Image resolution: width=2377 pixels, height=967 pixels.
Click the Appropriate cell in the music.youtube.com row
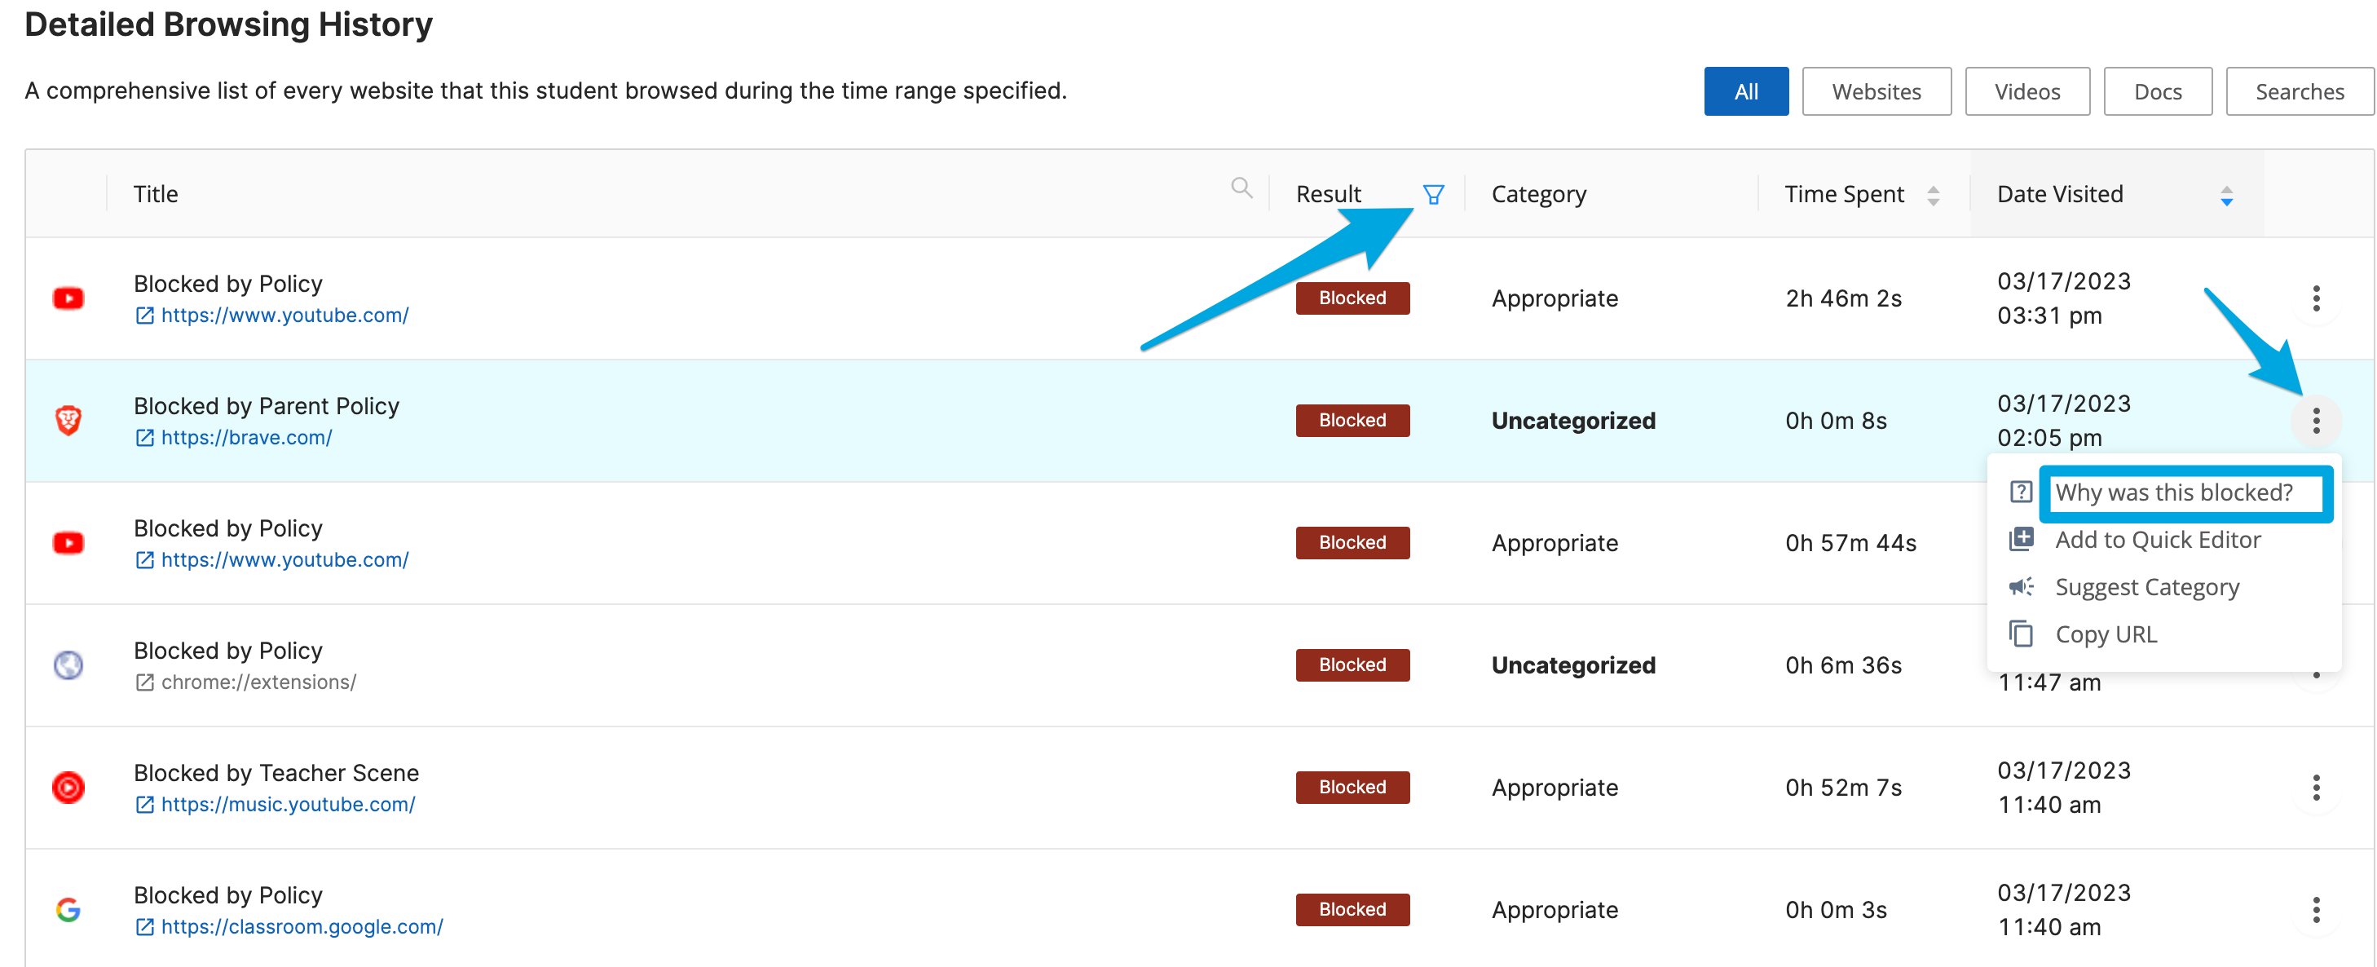pos(1555,788)
